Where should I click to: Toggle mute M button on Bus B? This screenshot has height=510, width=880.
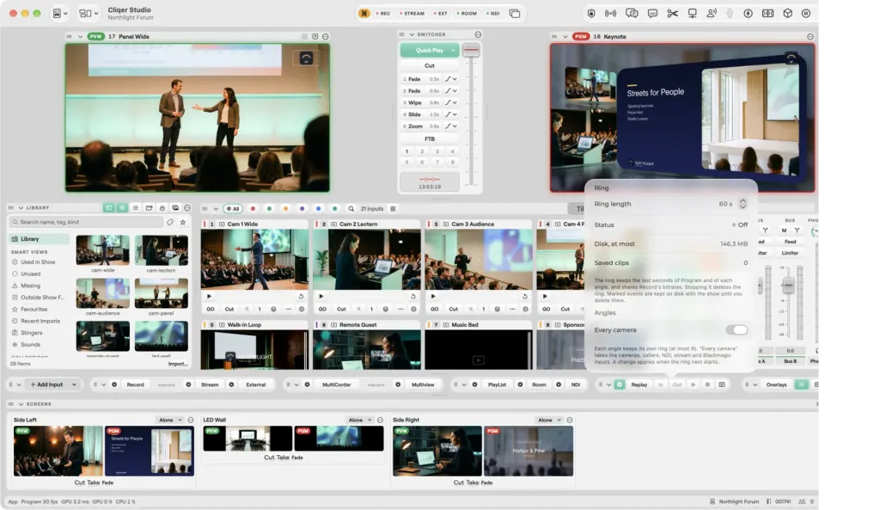[x=784, y=230]
